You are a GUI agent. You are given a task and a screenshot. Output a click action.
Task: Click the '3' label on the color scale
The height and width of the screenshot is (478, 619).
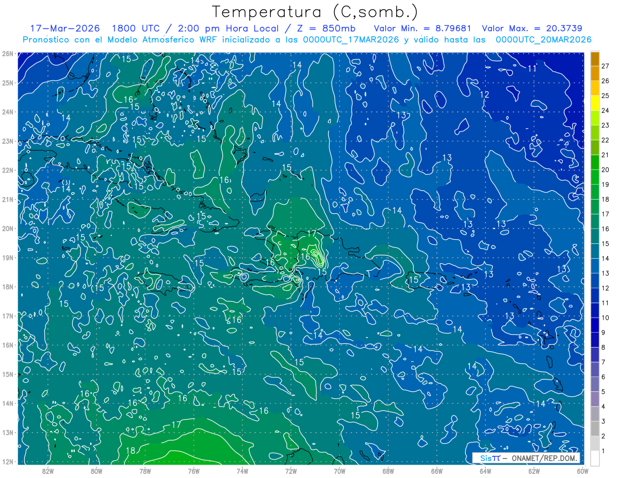603,421
